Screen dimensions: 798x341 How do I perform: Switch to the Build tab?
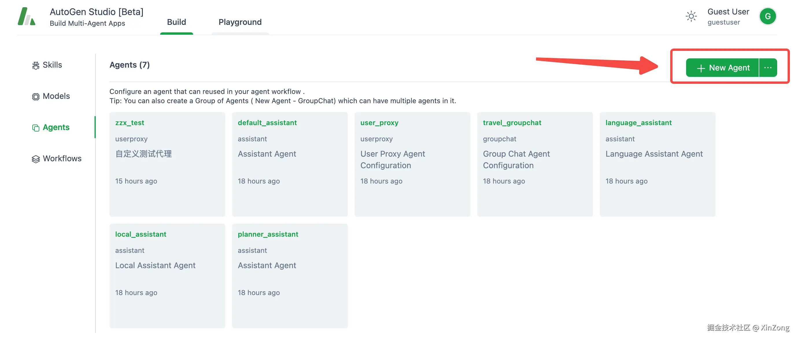(x=176, y=22)
